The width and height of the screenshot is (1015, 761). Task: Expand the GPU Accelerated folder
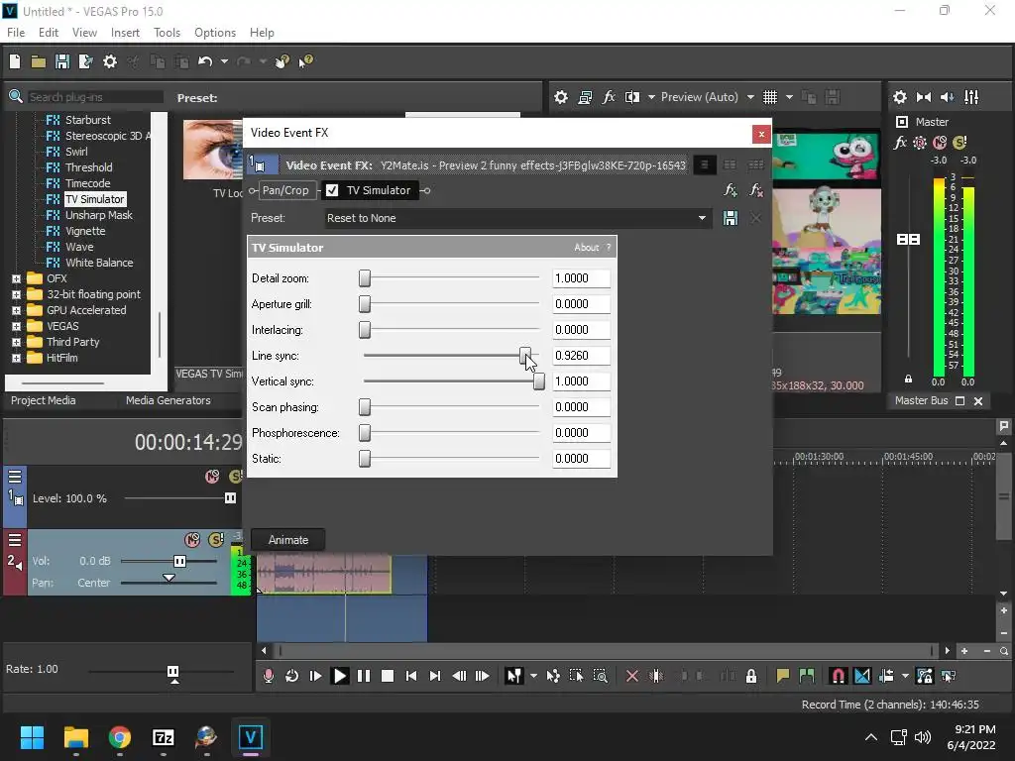[x=16, y=310]
